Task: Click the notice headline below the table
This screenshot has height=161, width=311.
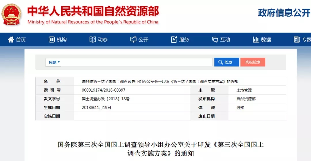Action: 160,148
